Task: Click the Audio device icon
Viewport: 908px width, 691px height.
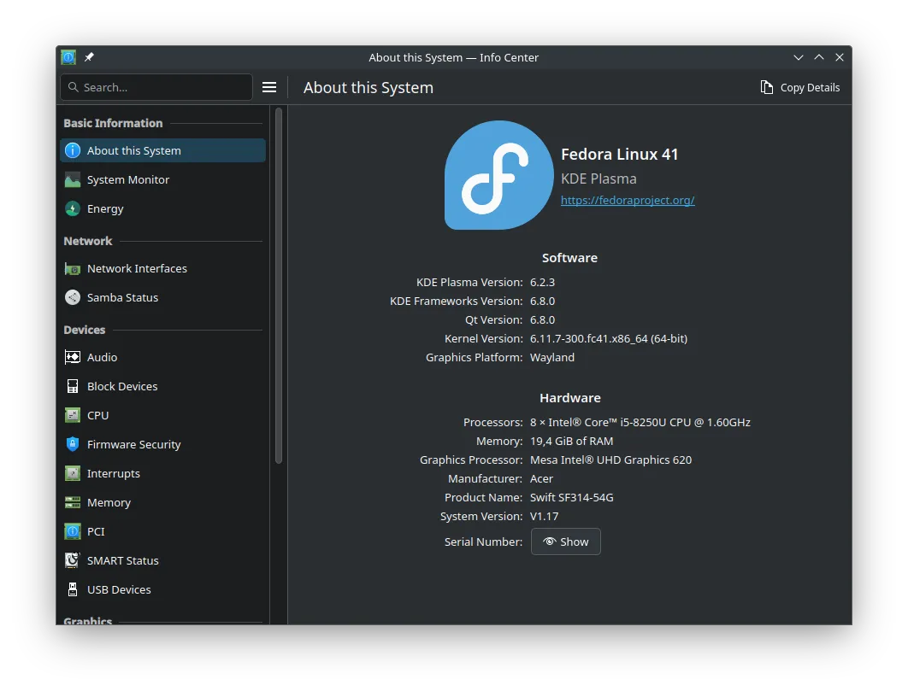Action: 73,357
